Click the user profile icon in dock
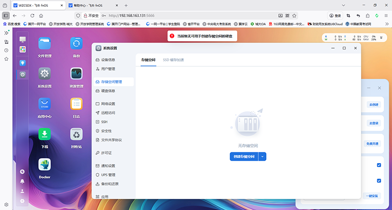 point(22,191)
